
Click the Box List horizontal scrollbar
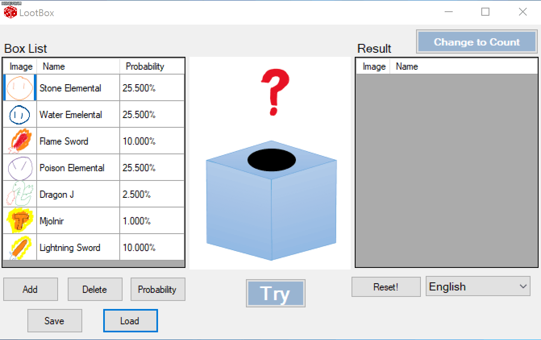pyautogui.click(x=94, y=263)
